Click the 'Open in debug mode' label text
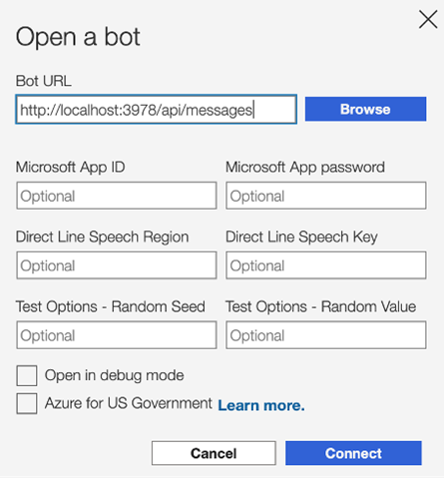Image resolution: width=444 pixels, height=479 pixels. pyautogui.click(x=114, y=375)
